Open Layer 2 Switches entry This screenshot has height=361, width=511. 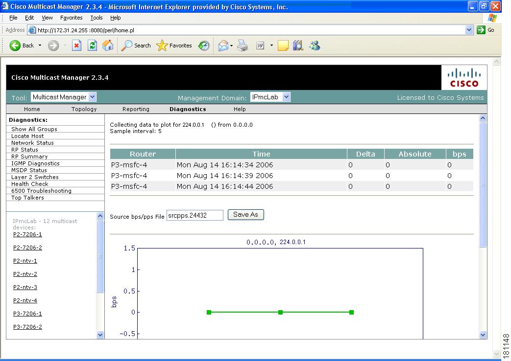coord(35,177)
